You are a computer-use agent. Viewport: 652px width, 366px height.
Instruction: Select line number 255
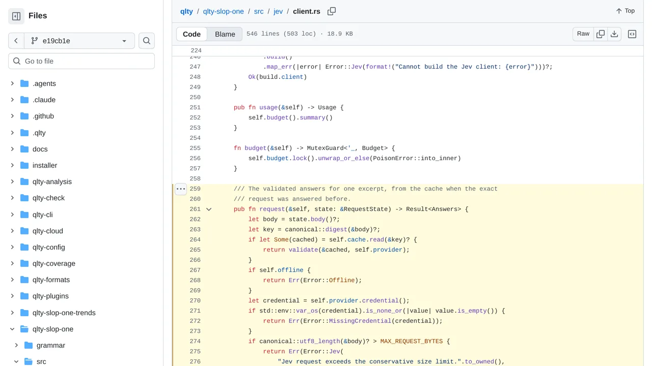195,148
